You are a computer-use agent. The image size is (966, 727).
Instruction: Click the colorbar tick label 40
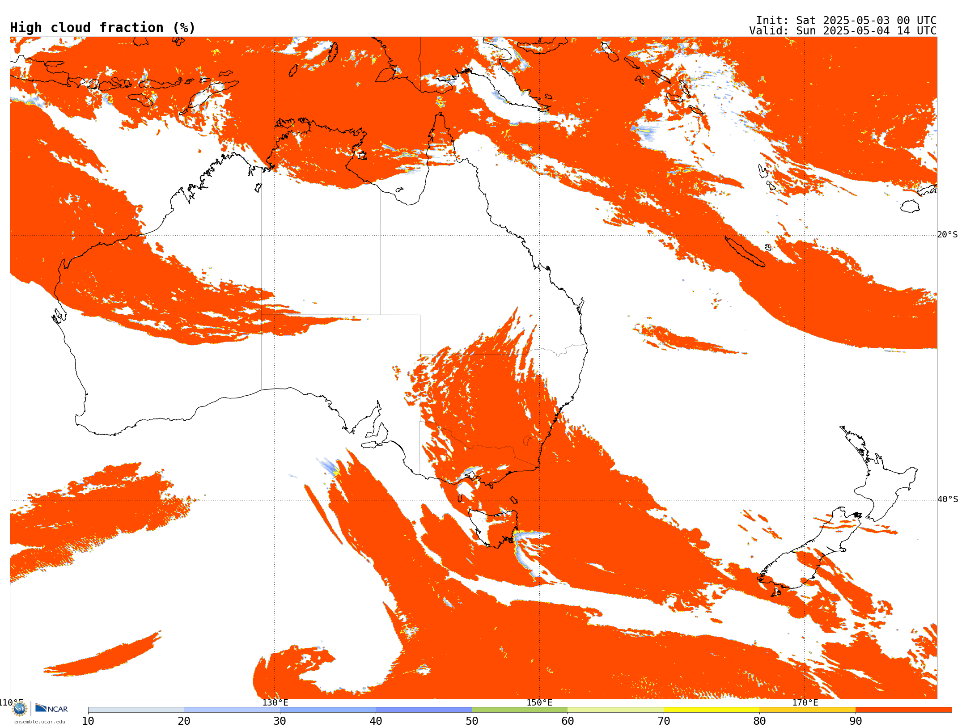376,721
